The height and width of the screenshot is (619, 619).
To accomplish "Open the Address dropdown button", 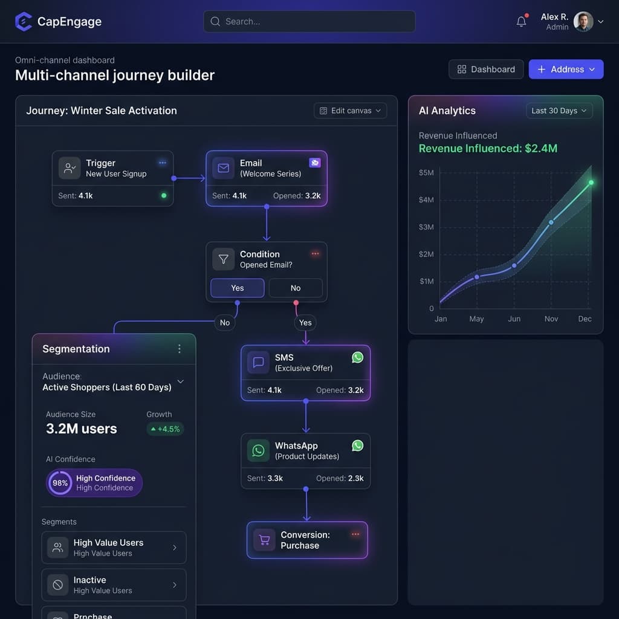I will pos(566,70).
